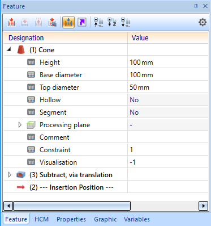Click the purple arrow toolbar icon
This screenshot has height=226, width=211.
click(x=82, y=22)
